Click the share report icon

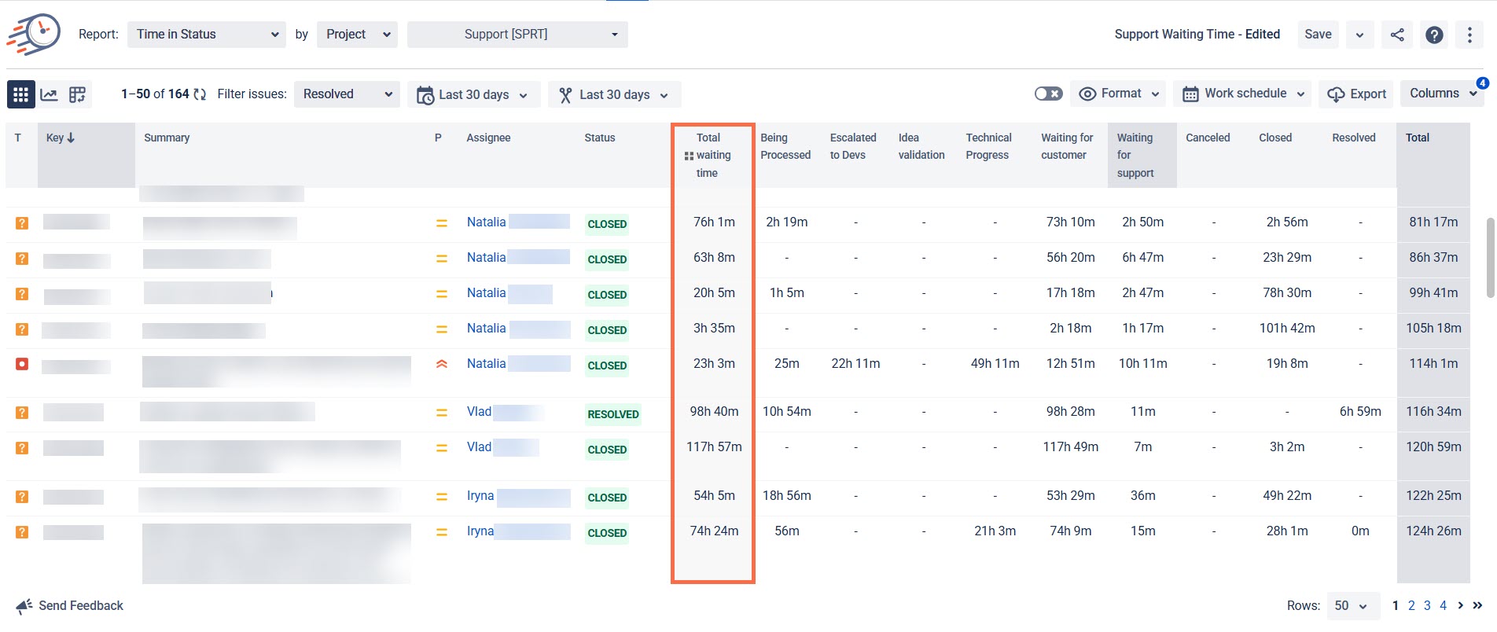[x=1397, y=35]
